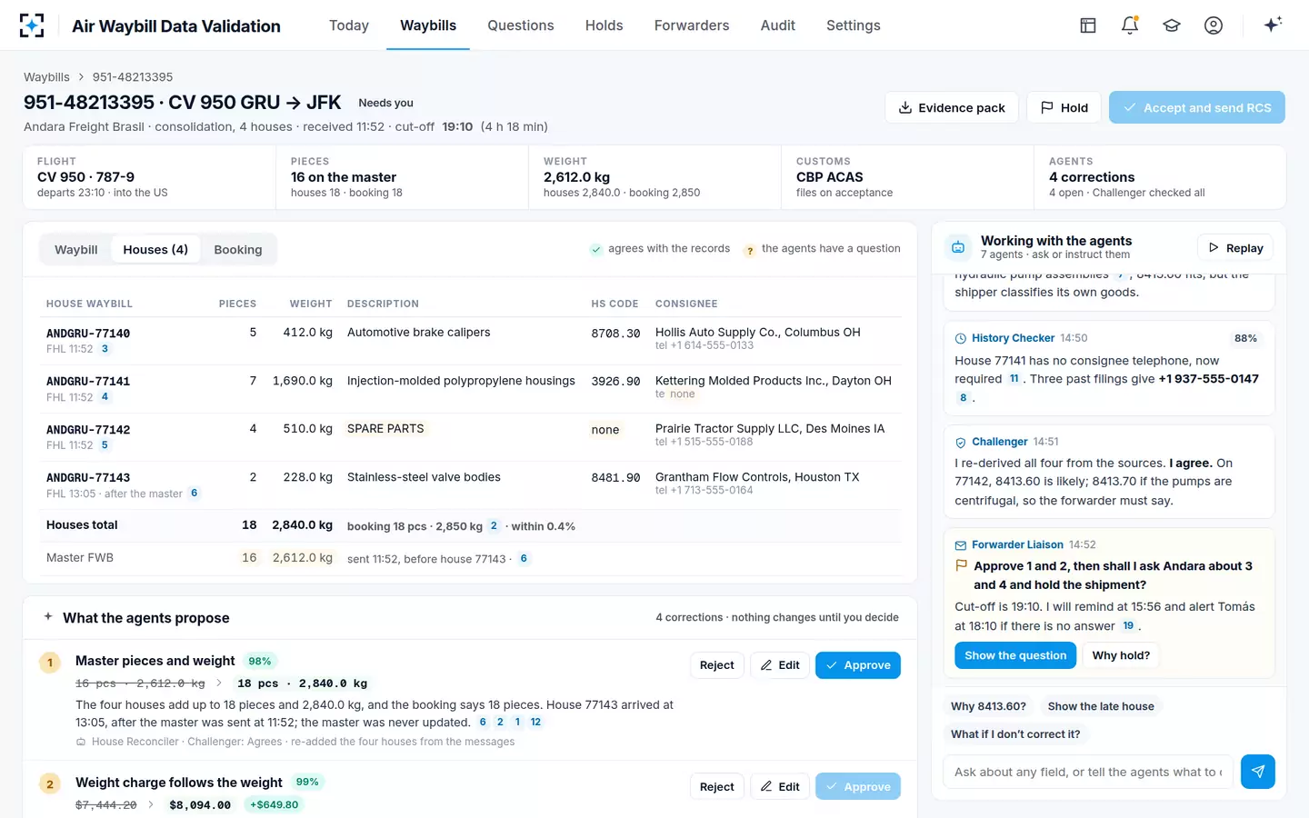Select the Show the late house suggestion
The width and height of the screenshot is (1309, 818).
pyautogui.click(x=1101, y=706)
